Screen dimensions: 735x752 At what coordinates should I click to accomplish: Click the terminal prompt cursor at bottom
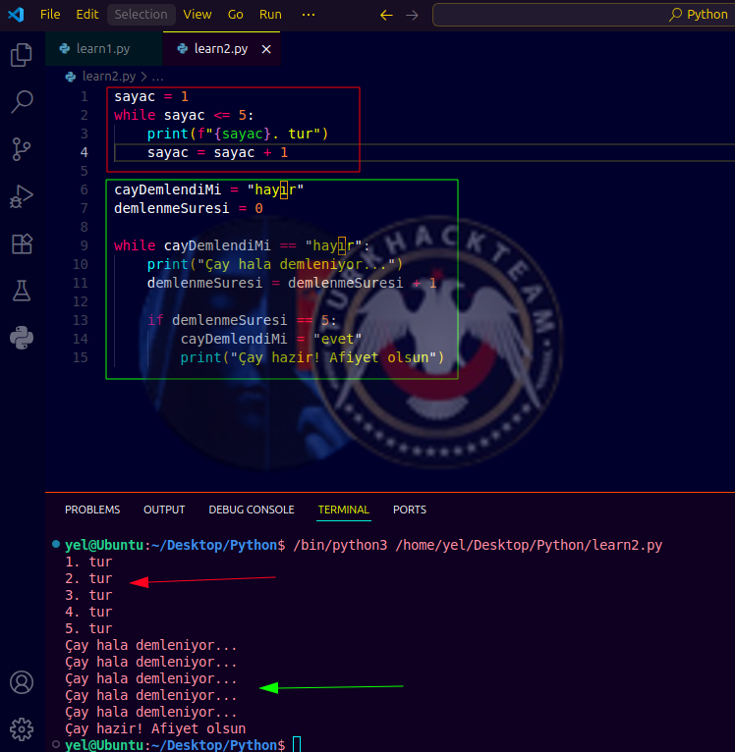(x=297, y=744)
